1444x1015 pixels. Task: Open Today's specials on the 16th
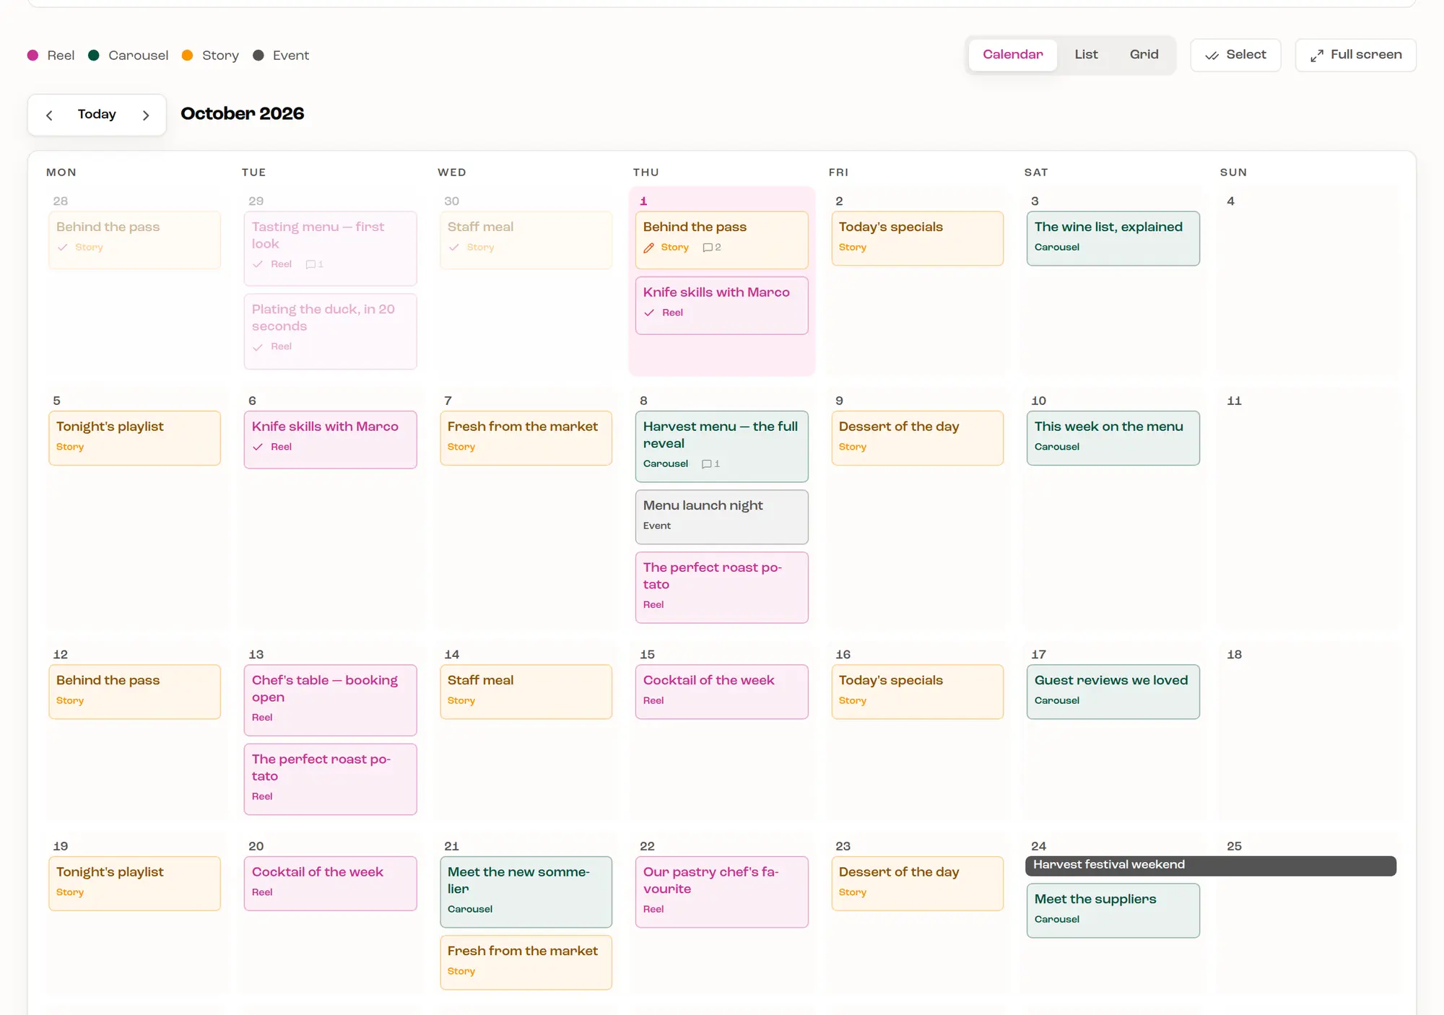point(917,692)
